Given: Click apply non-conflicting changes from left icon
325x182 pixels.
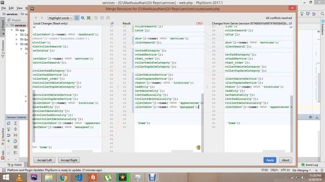Looking at the screenshot, I should tap(102, 18).
